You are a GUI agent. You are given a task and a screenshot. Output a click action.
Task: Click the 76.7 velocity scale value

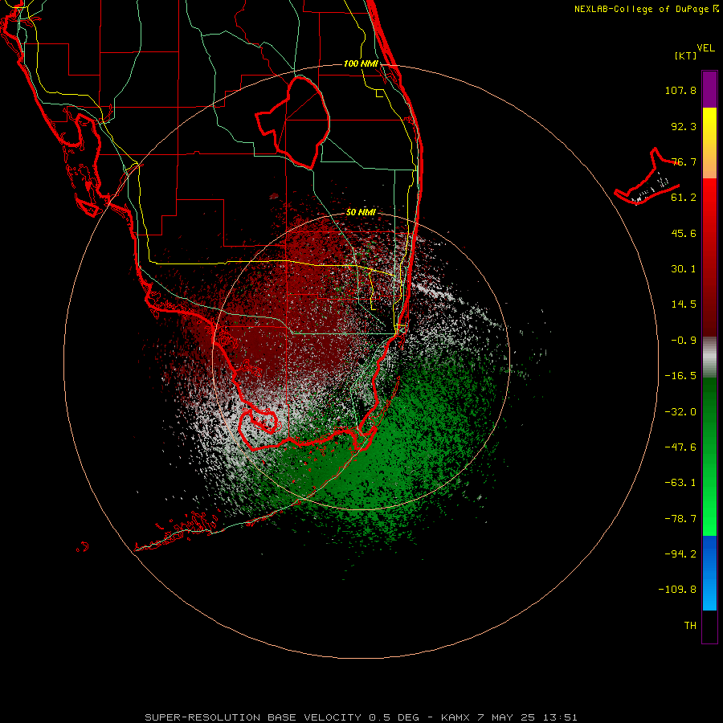click(684, 161)
